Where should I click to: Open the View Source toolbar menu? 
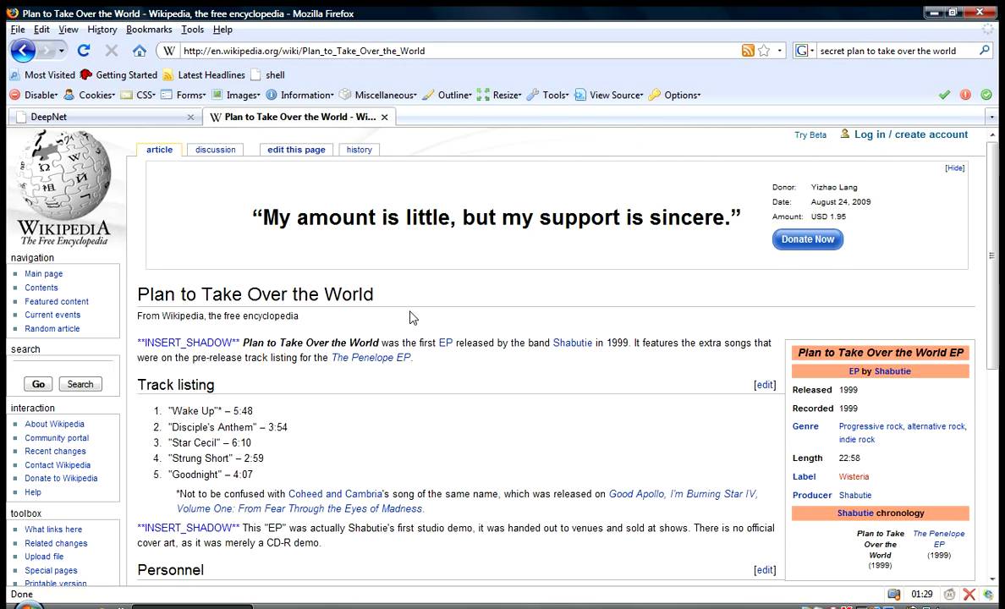609,95
